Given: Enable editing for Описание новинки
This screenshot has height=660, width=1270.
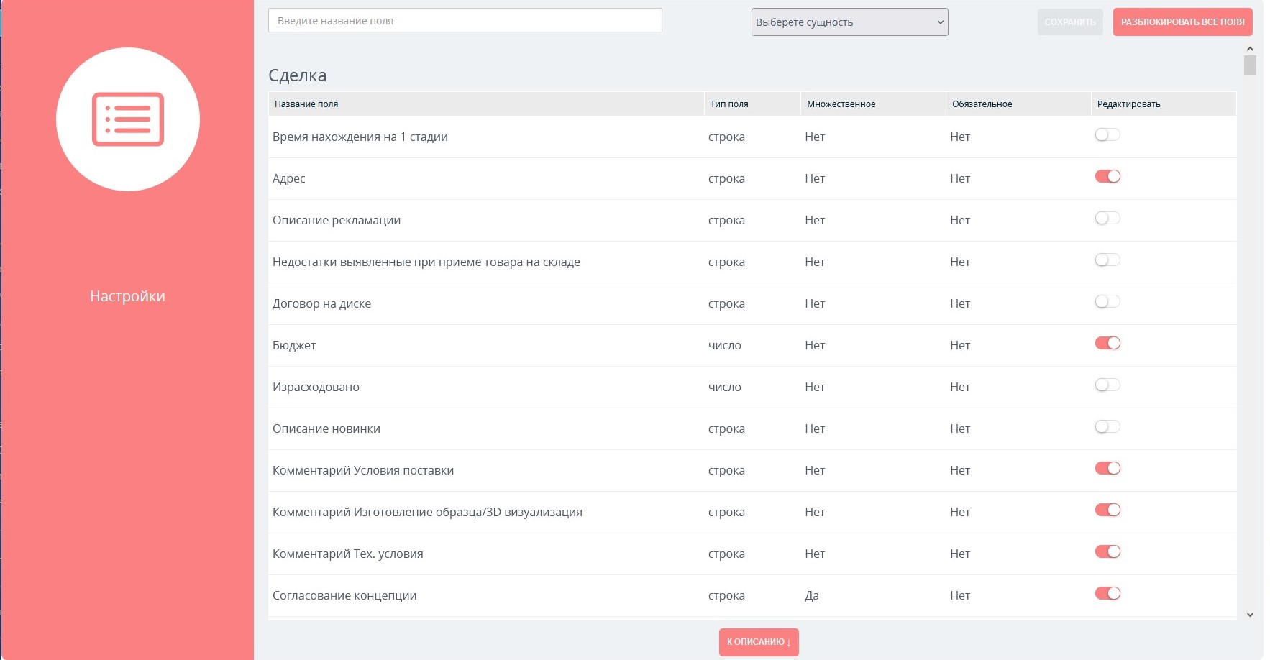Looking at the screenshot, I should pyautogui.click(x=1107, y=427).
